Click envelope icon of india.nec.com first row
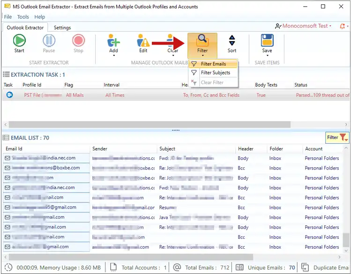Image resolution: width=351 pixels, height=274 pixels. 7,158
